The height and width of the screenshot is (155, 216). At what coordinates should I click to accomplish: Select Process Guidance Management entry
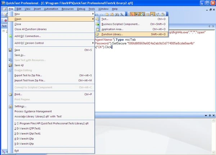51,111
